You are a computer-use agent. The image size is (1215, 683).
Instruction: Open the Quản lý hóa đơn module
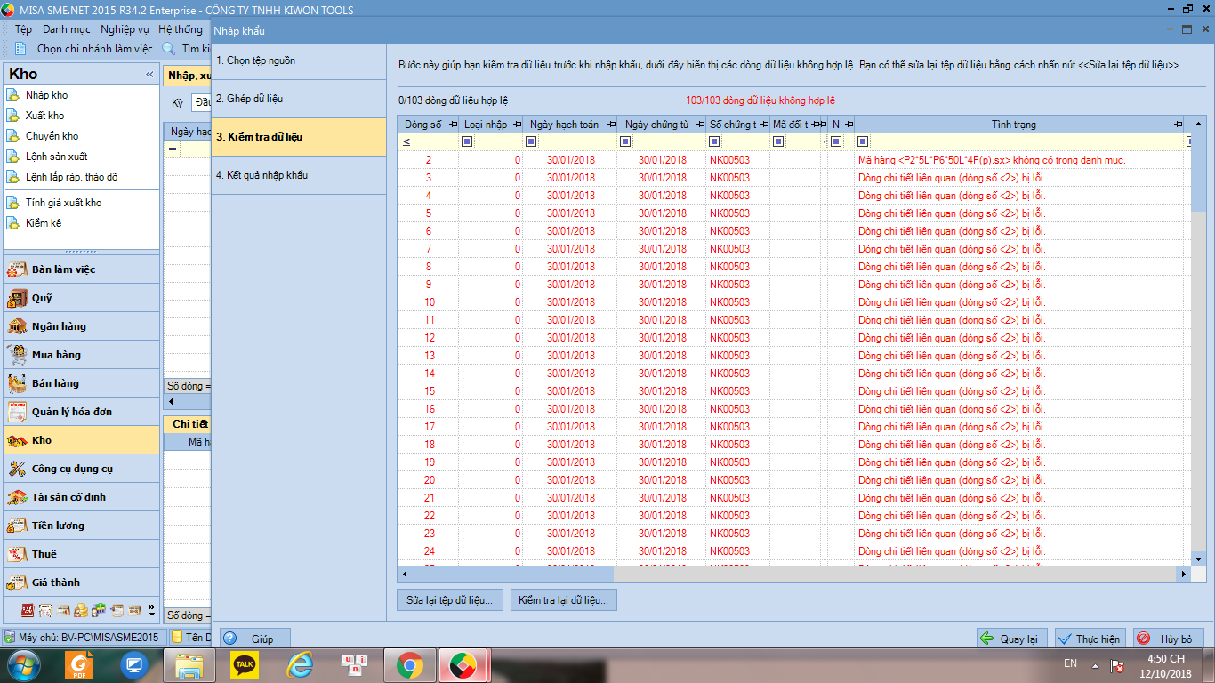coord(82,412)
